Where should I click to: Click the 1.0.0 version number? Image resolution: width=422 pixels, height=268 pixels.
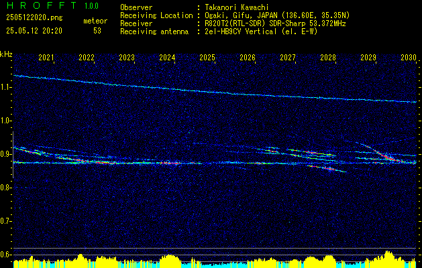[x=91, y=5]
